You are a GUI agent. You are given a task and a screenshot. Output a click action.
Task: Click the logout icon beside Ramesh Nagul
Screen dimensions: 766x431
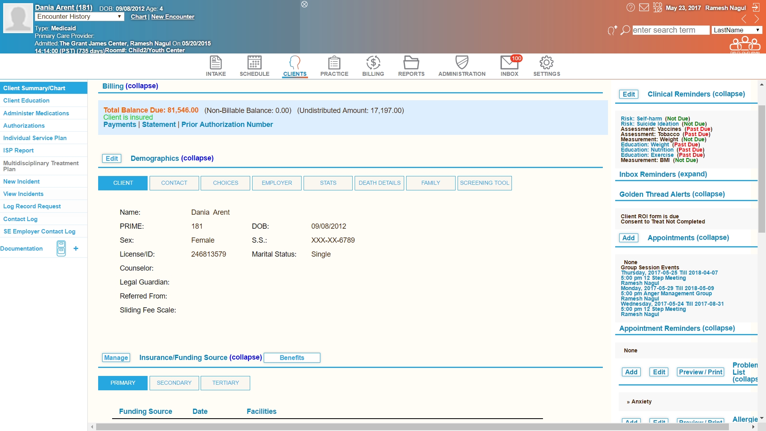click(756, 8)
